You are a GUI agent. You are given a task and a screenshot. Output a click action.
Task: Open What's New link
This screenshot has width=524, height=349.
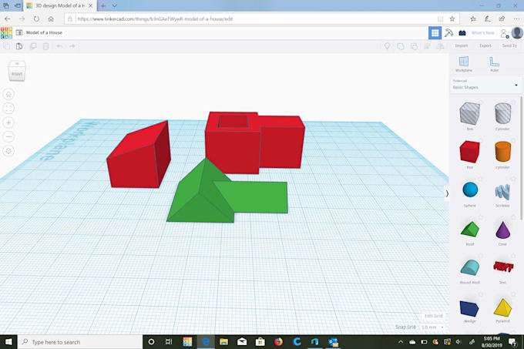pos(482,32)
